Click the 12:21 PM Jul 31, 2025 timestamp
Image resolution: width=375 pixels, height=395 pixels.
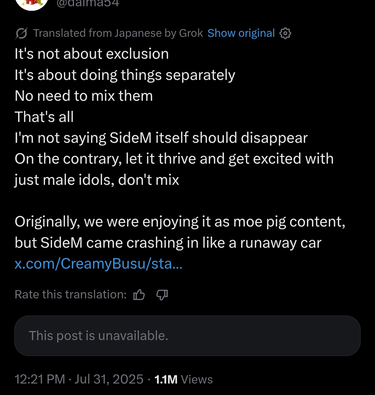pos(79,379)
